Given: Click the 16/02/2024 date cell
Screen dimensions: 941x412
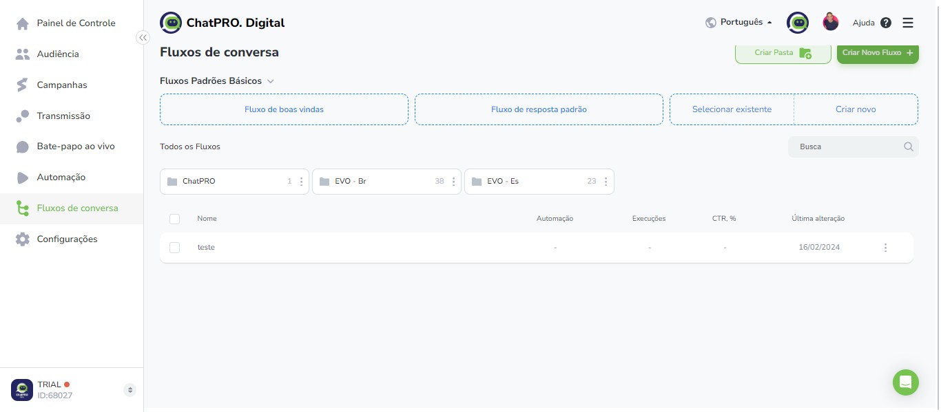Looking at the screenshot, I should 819,248.
